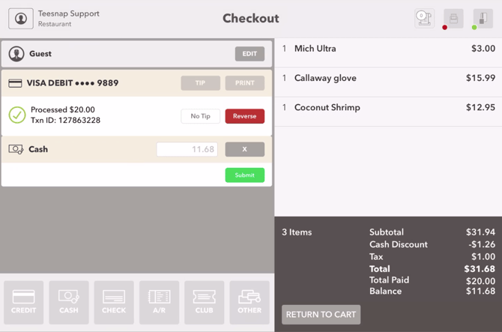Click the printer status icon with red dot

tap(453, 19)
